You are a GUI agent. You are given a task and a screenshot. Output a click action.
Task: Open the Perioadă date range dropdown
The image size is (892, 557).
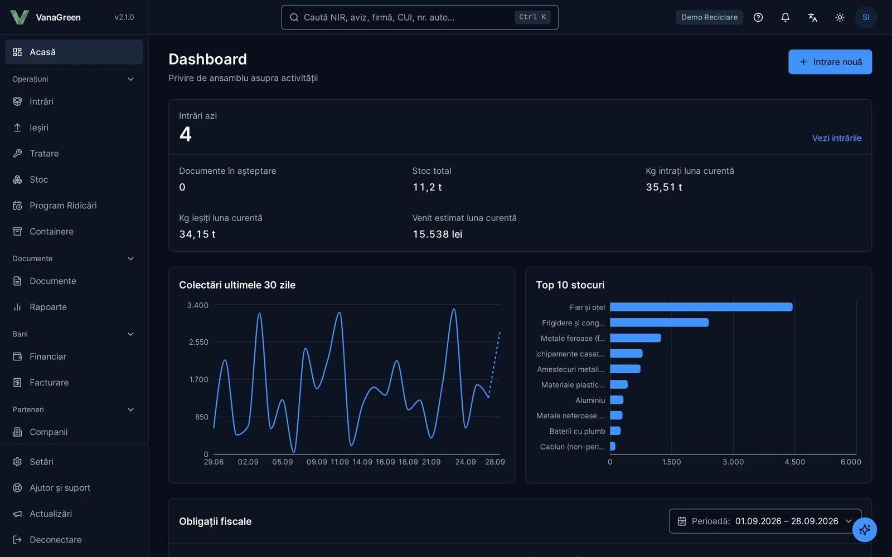click(x=765, y=521)
